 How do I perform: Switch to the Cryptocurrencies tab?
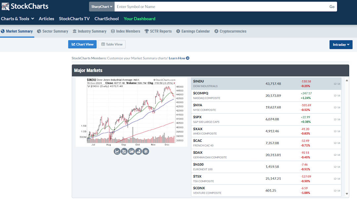point(230,31)
